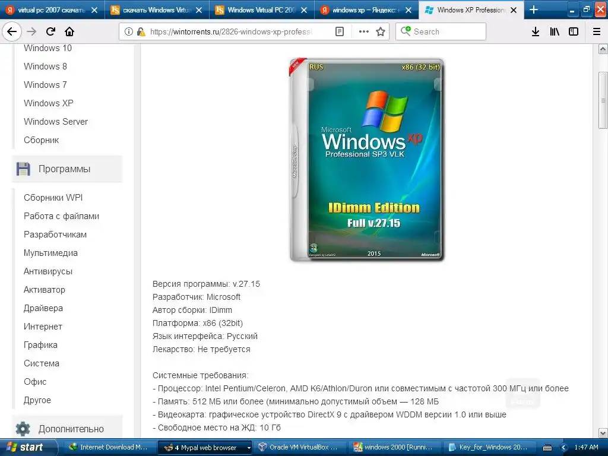
Task: Open the Графика link
Action: click(x=40, y=345)
